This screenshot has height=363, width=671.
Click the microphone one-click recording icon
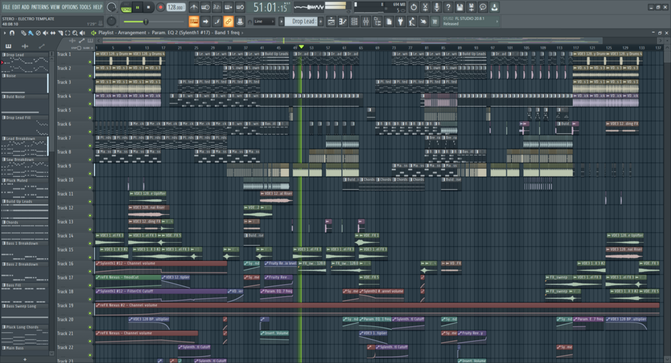(437, 7)
